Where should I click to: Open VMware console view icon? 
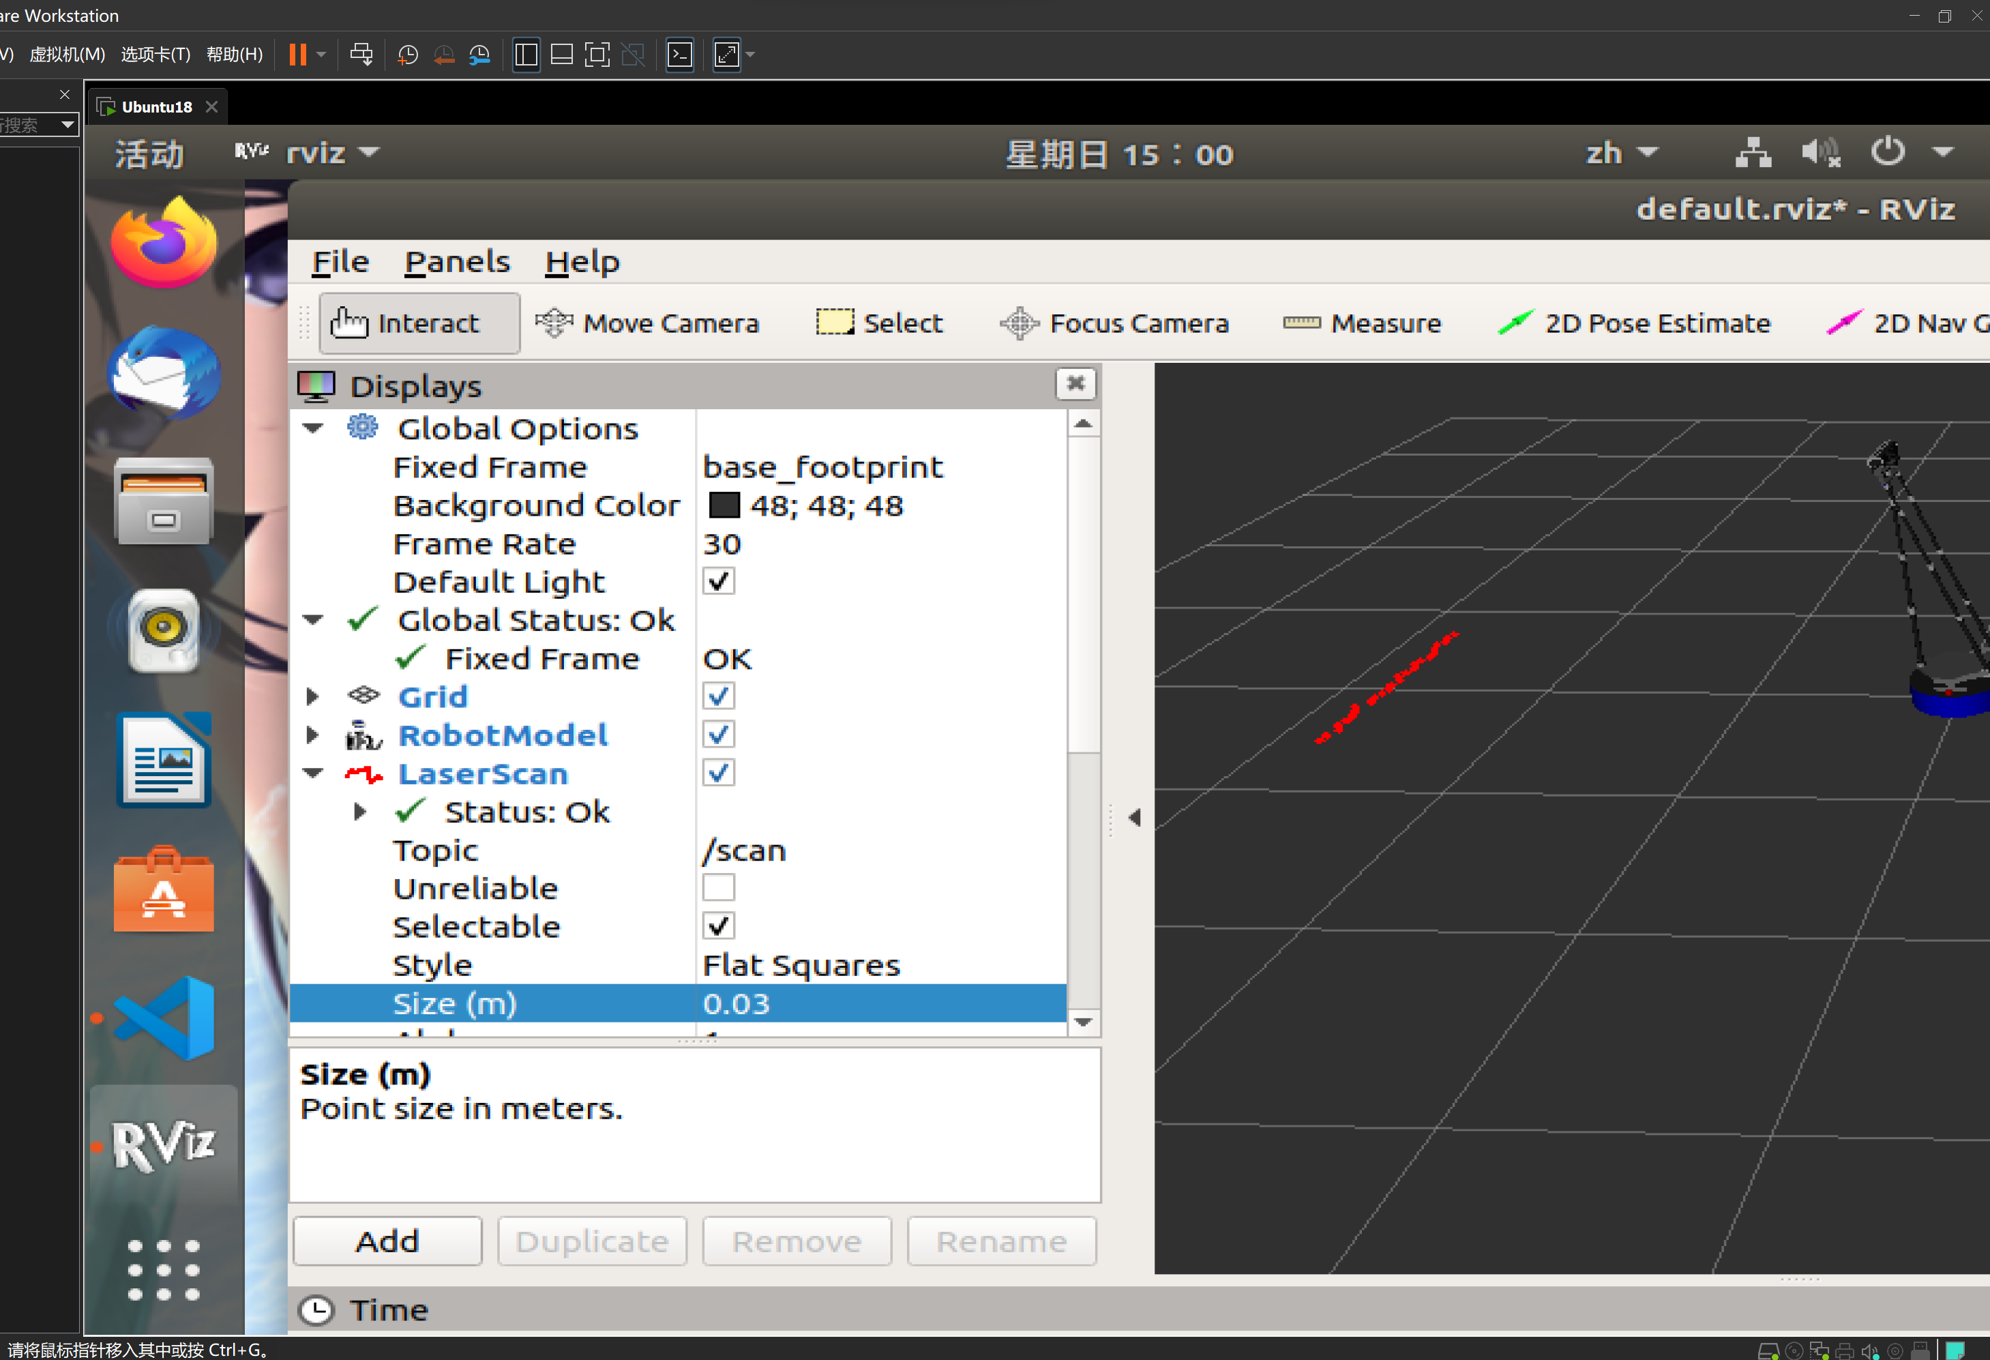pos(680,55)
